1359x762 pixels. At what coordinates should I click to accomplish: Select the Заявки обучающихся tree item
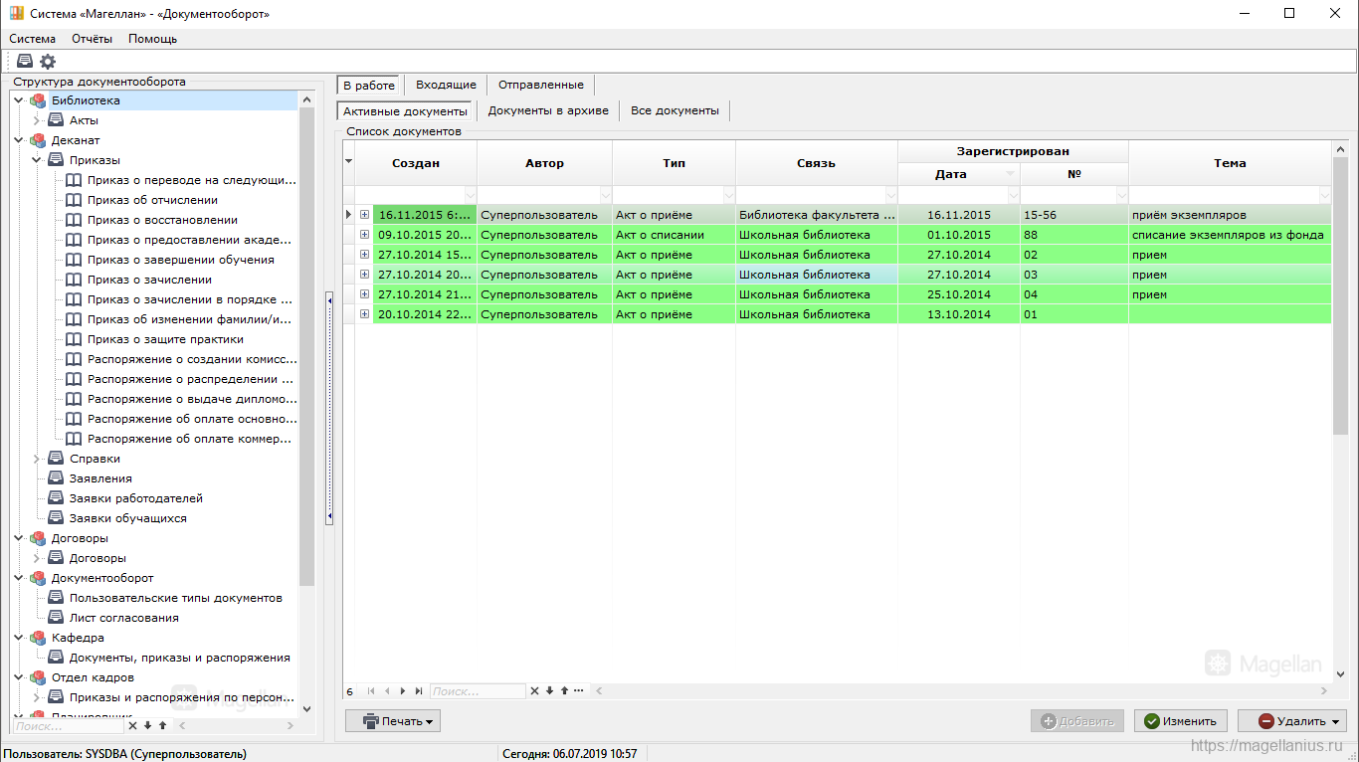(x=127, y=518)
